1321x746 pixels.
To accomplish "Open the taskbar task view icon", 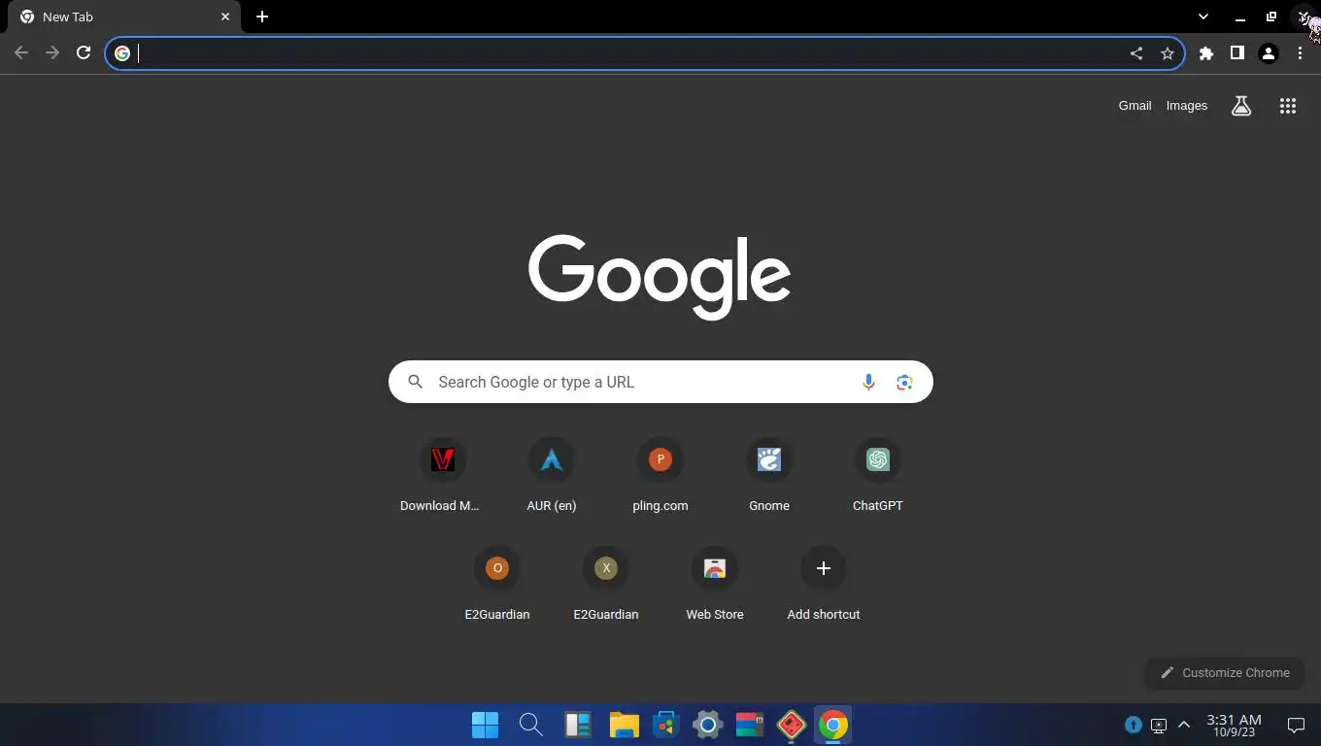I will 578,725.
